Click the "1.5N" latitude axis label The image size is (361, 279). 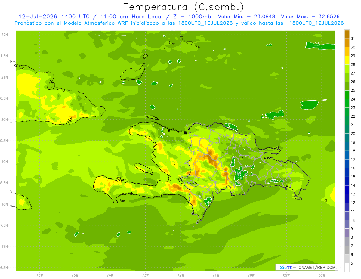click(5, 56)
